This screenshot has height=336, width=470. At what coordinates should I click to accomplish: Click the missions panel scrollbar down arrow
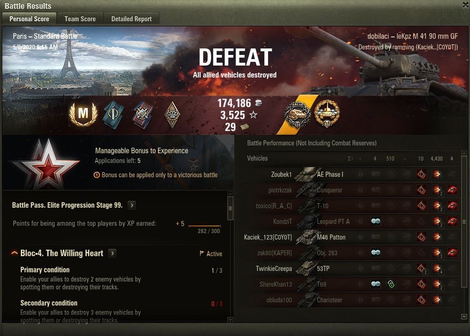(230, 319)
